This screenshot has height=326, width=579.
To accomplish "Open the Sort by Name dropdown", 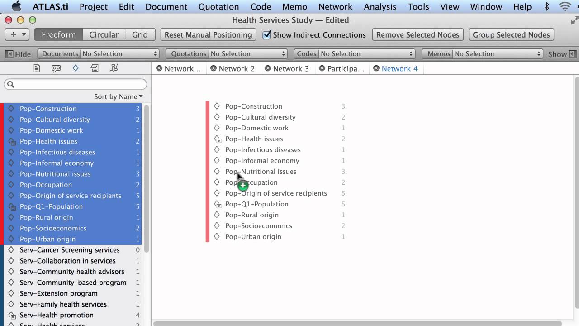I will pyautogui.click(x=119, y=96).
